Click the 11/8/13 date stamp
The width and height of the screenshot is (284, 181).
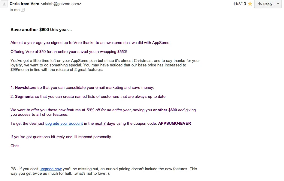[239, 4]
